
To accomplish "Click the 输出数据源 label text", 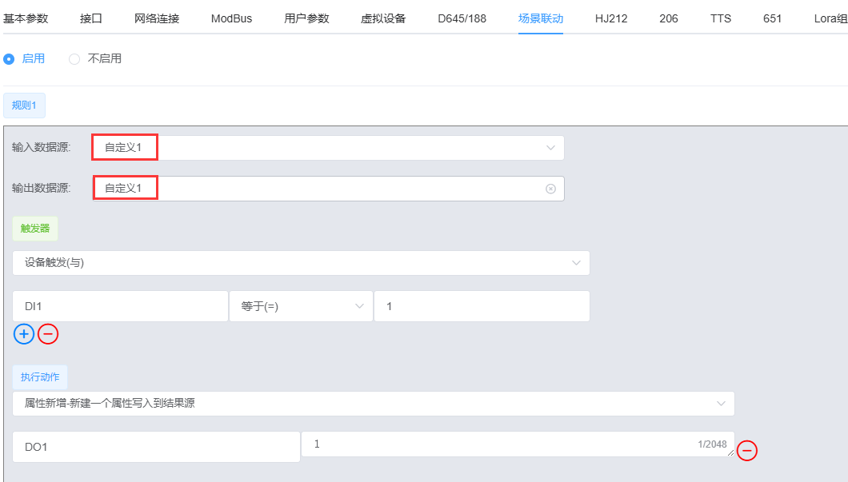I will pos(41,188).
